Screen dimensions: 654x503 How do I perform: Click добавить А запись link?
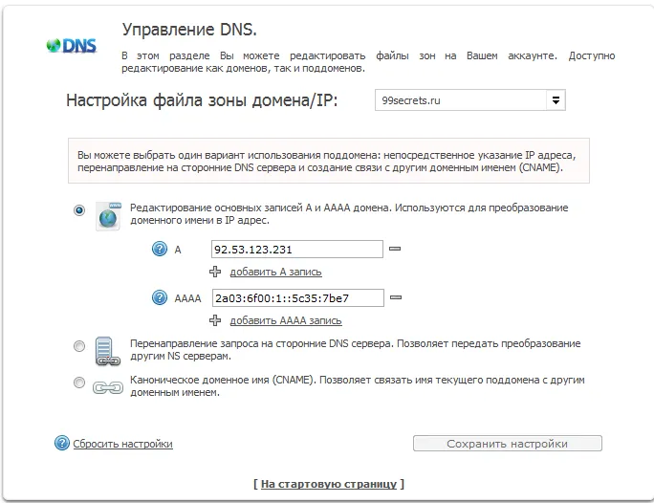tap(275, 272)
